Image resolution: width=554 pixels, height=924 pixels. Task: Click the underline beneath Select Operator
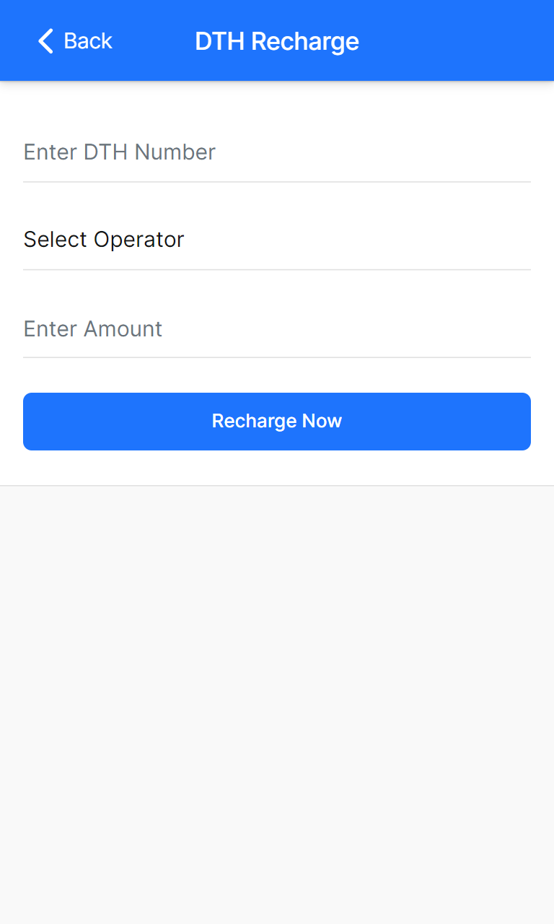277,270
